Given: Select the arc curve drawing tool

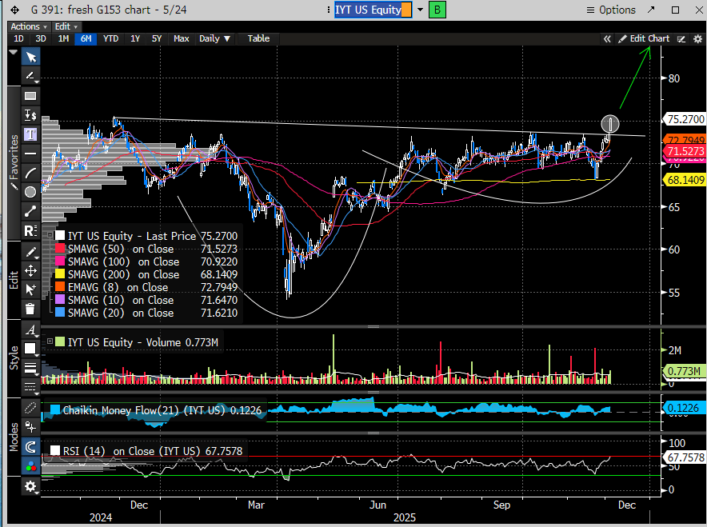Looking at the screenshot, I should [x=30, y=173].
